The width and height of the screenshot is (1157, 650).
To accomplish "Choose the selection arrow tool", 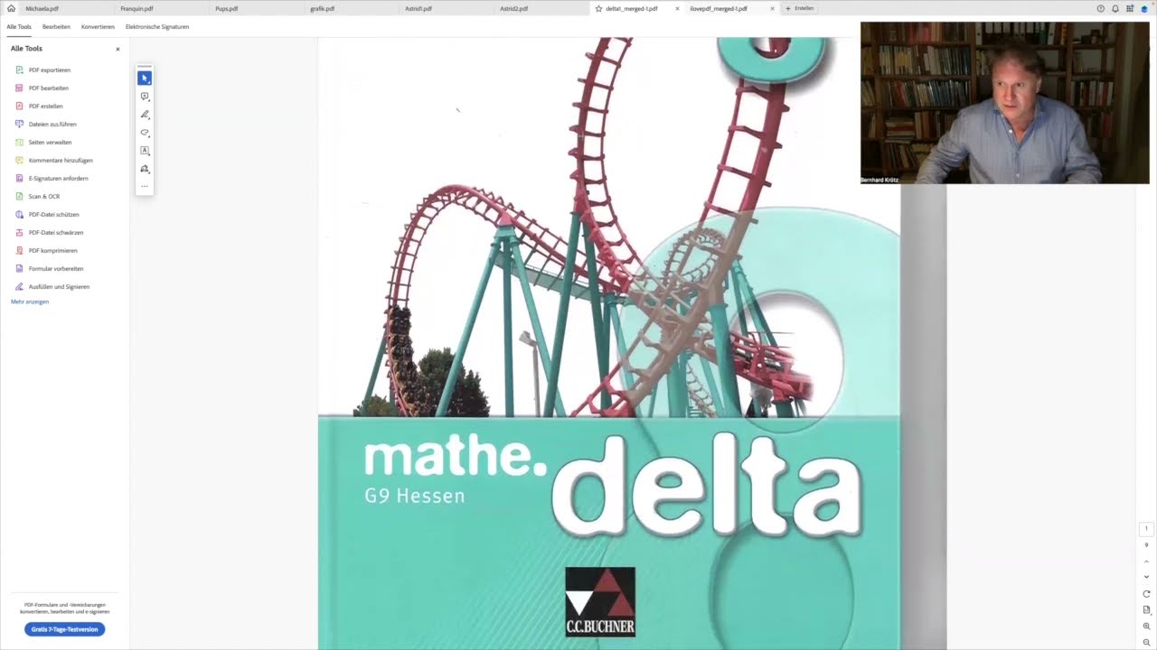I will 145,79.
